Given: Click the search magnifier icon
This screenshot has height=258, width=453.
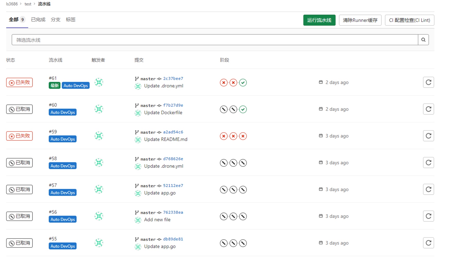Looking at the screenshot, I should 423,40.
